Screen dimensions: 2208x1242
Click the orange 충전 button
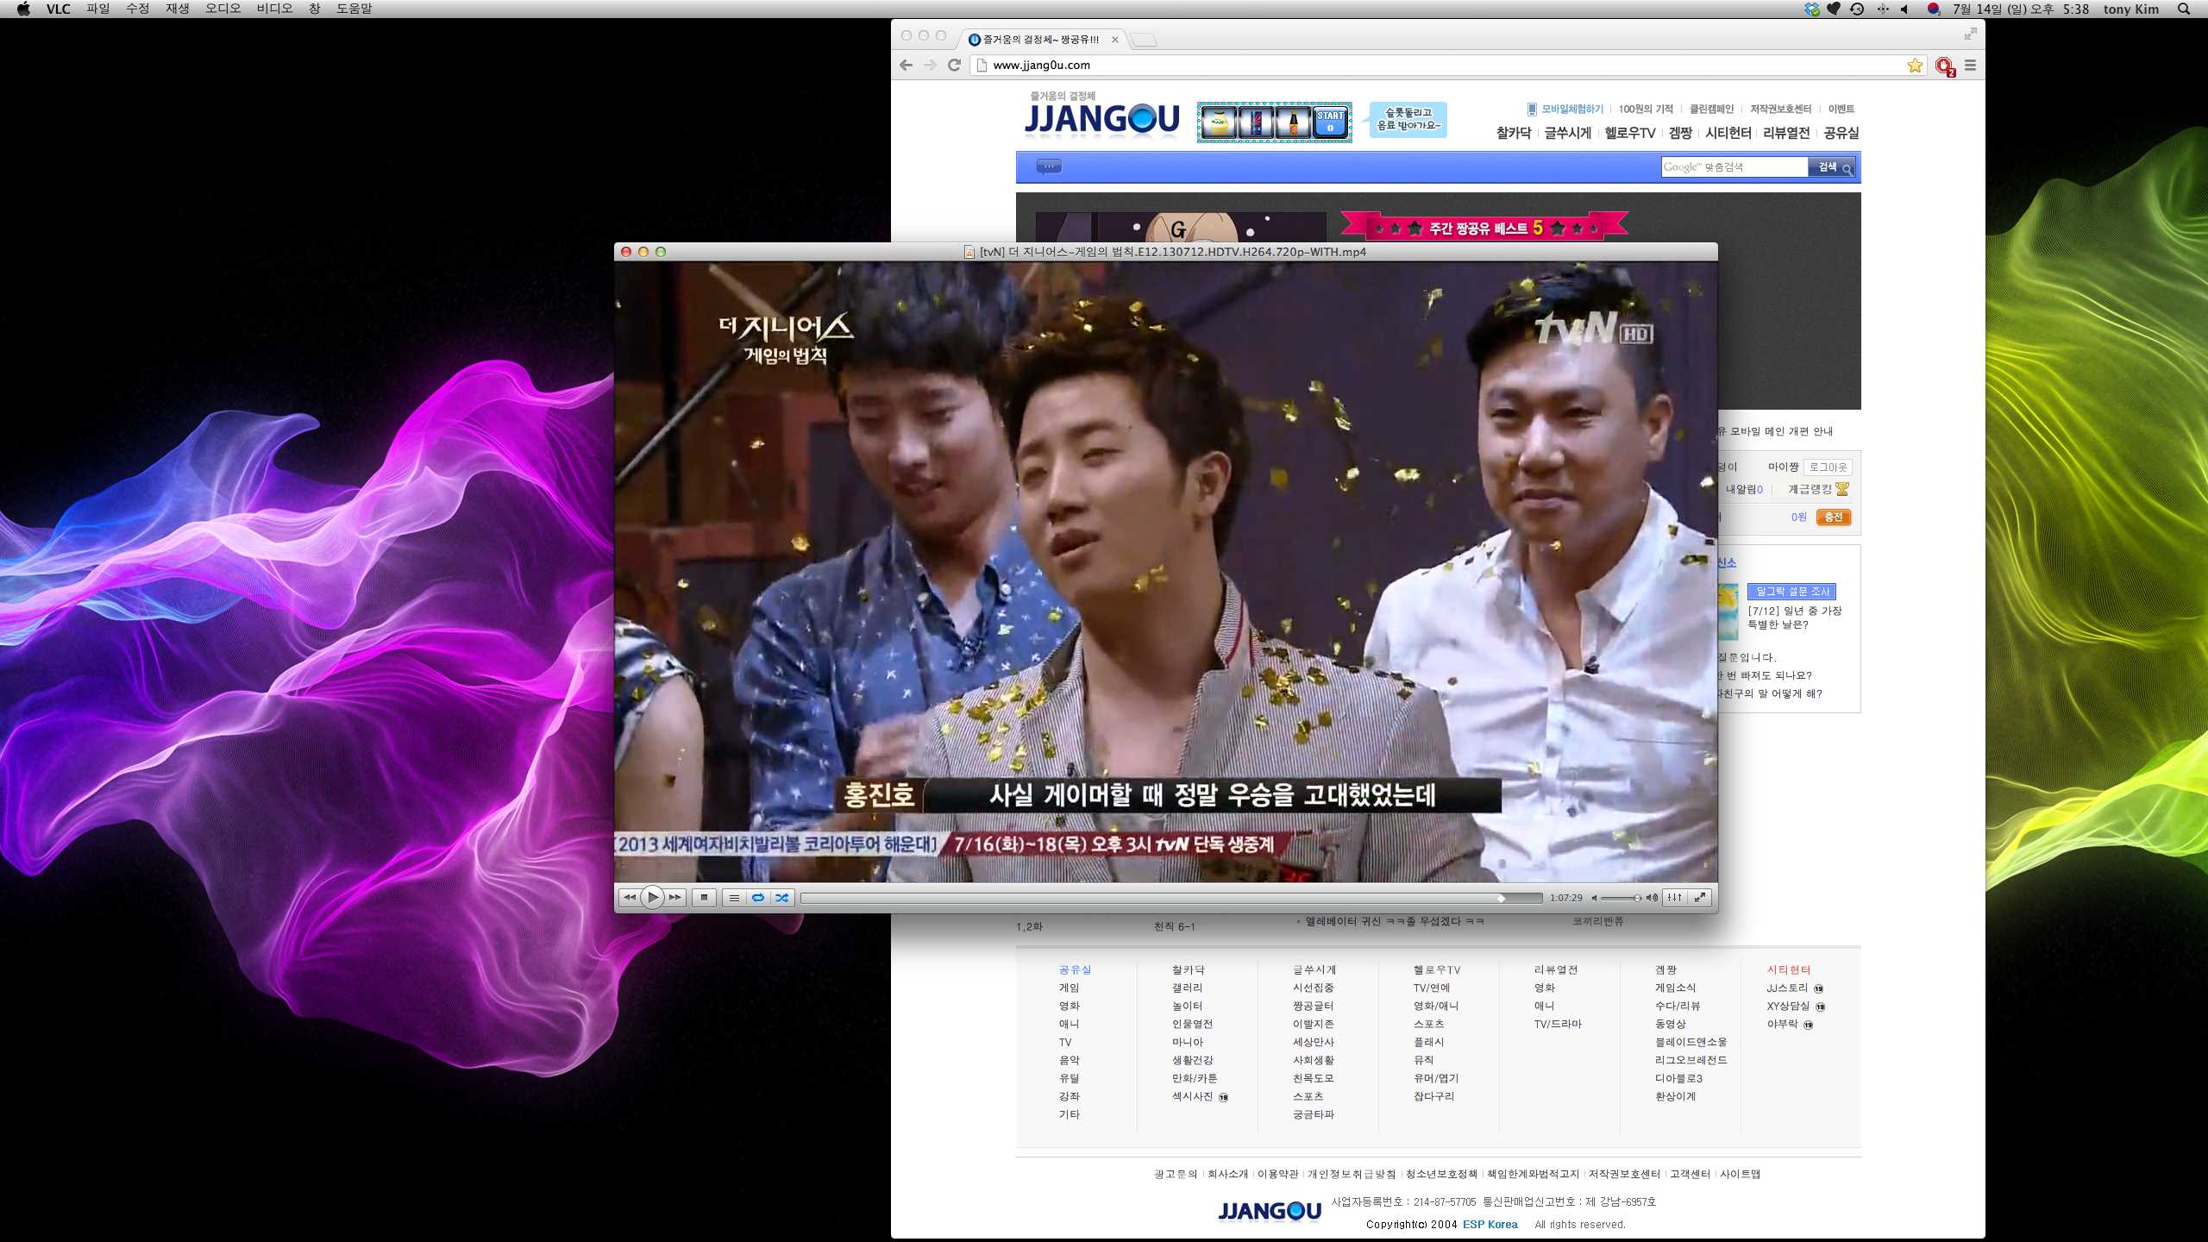click(1834, 517)
